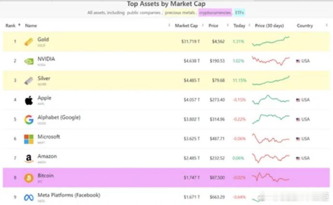This screenshot has height=205, width=333.
Task: Sort the table by Market Cap column
Action: point(185,26)
